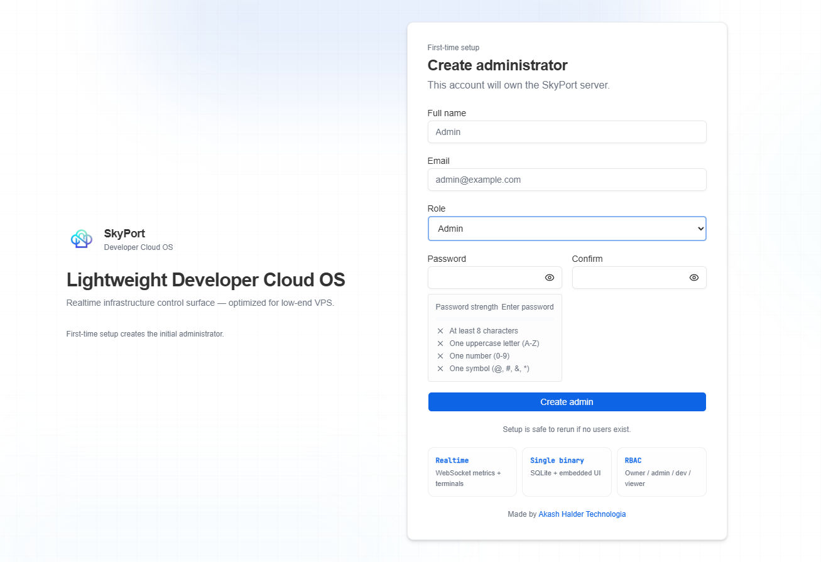Click the 'One number (0-9)' requirement text
The image size is (821, 562).
pos(479,356)
